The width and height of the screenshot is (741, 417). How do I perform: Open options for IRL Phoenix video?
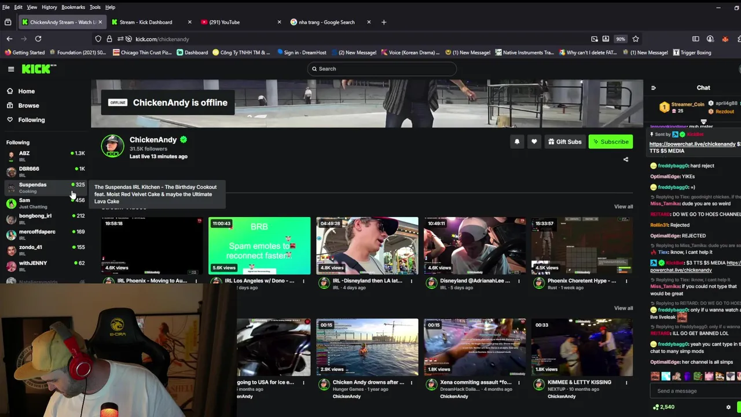[x=196, y=281]
